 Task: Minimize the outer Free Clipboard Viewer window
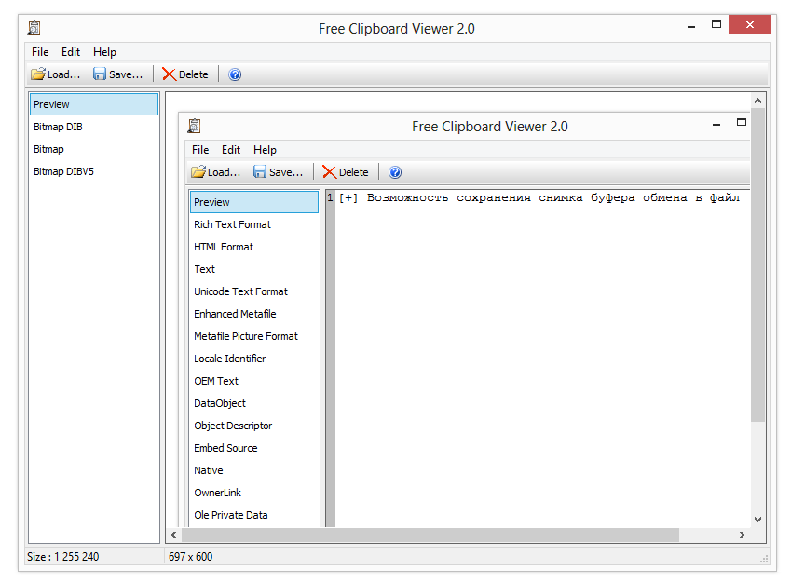click(x=691, y=26)
